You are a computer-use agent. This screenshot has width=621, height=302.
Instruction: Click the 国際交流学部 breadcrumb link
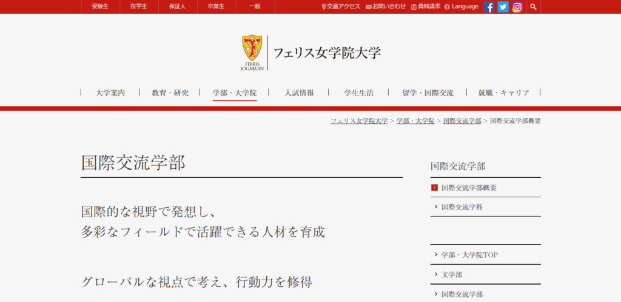click(462, 121)
